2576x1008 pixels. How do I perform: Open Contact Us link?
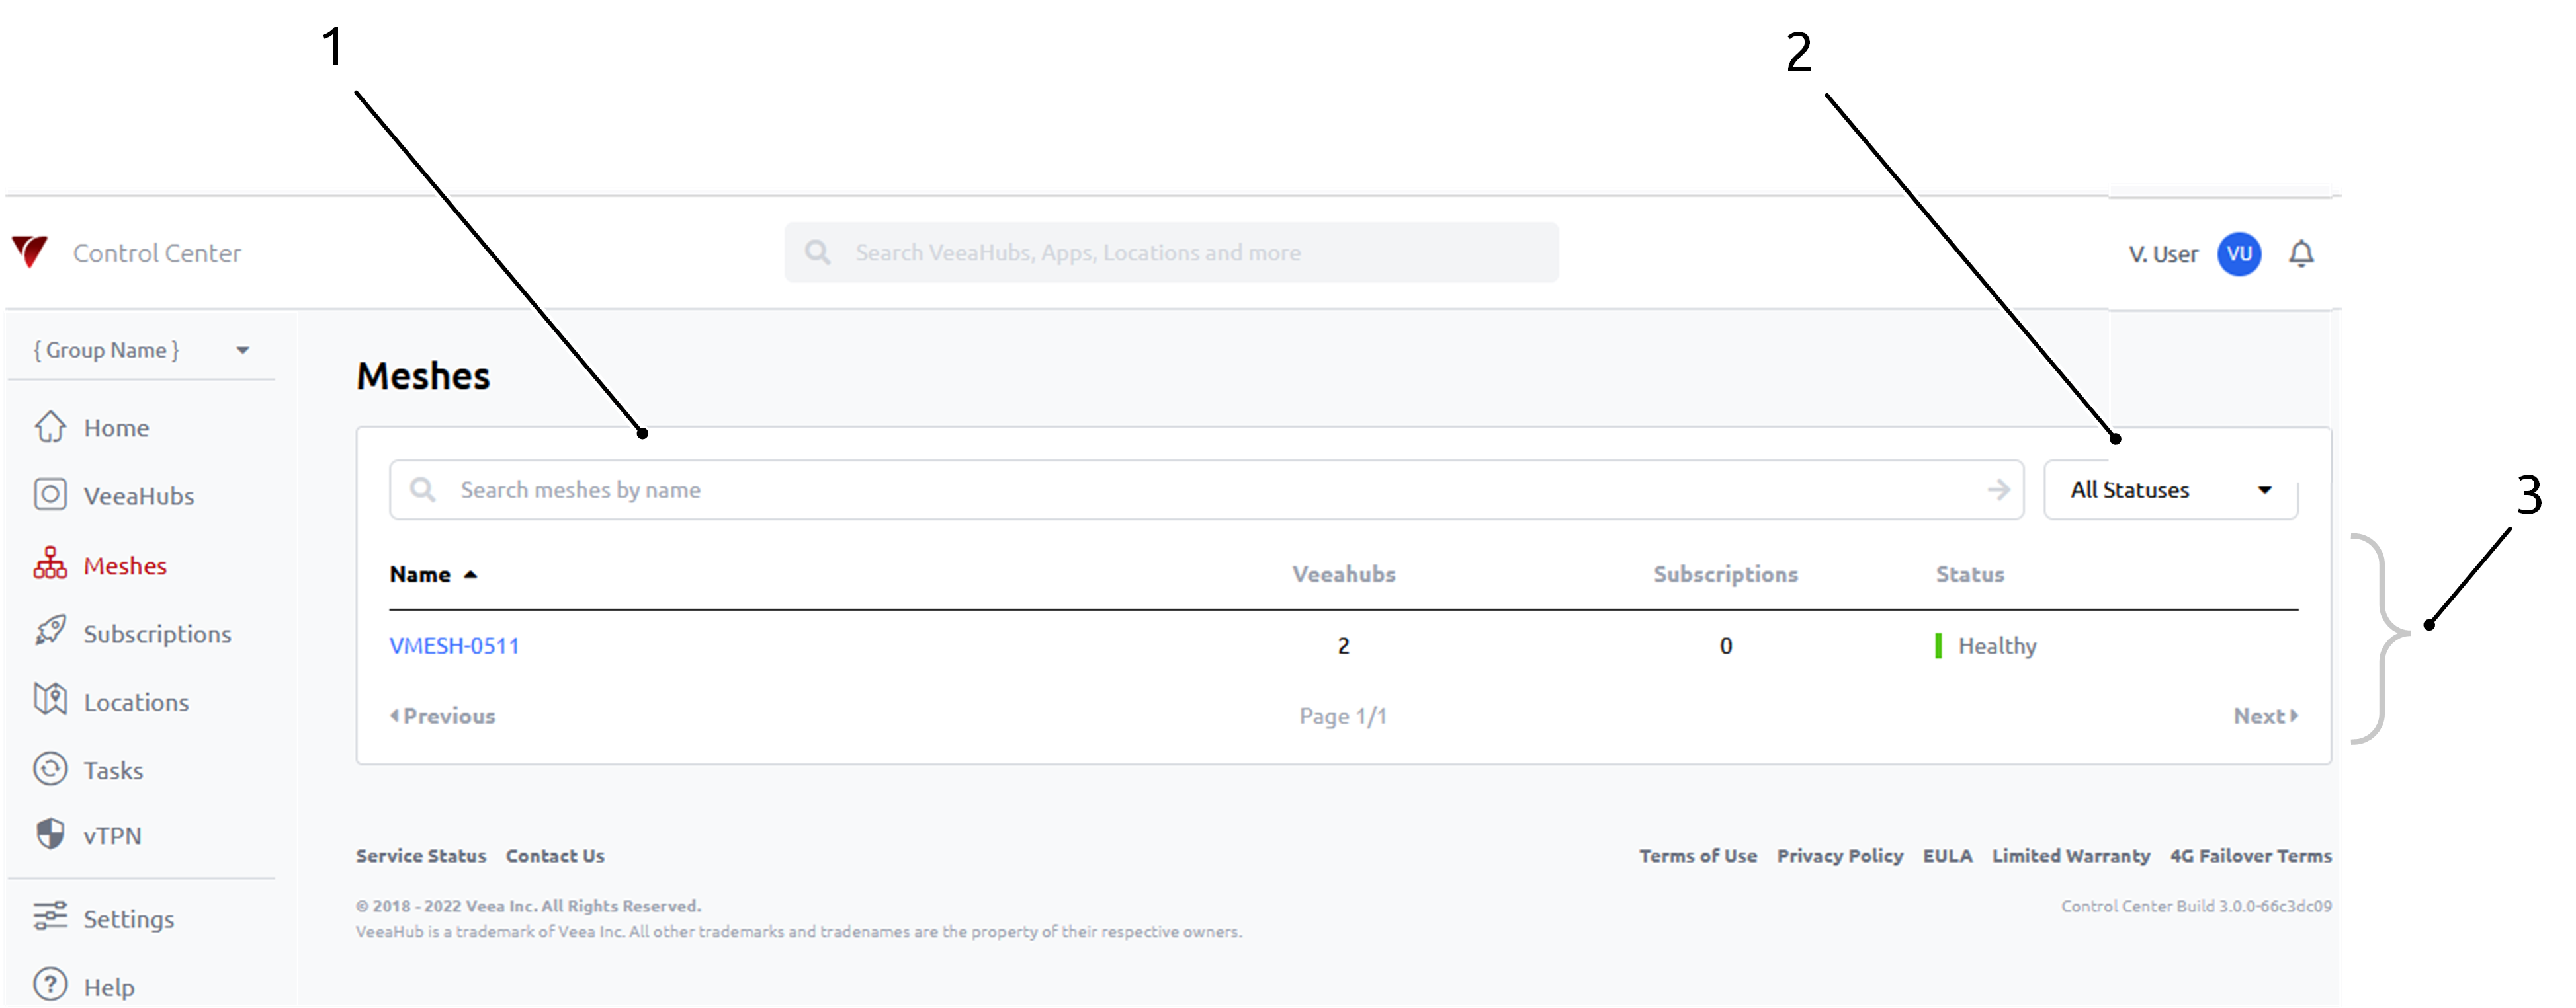pyautogui.click(x=555, y=855)
